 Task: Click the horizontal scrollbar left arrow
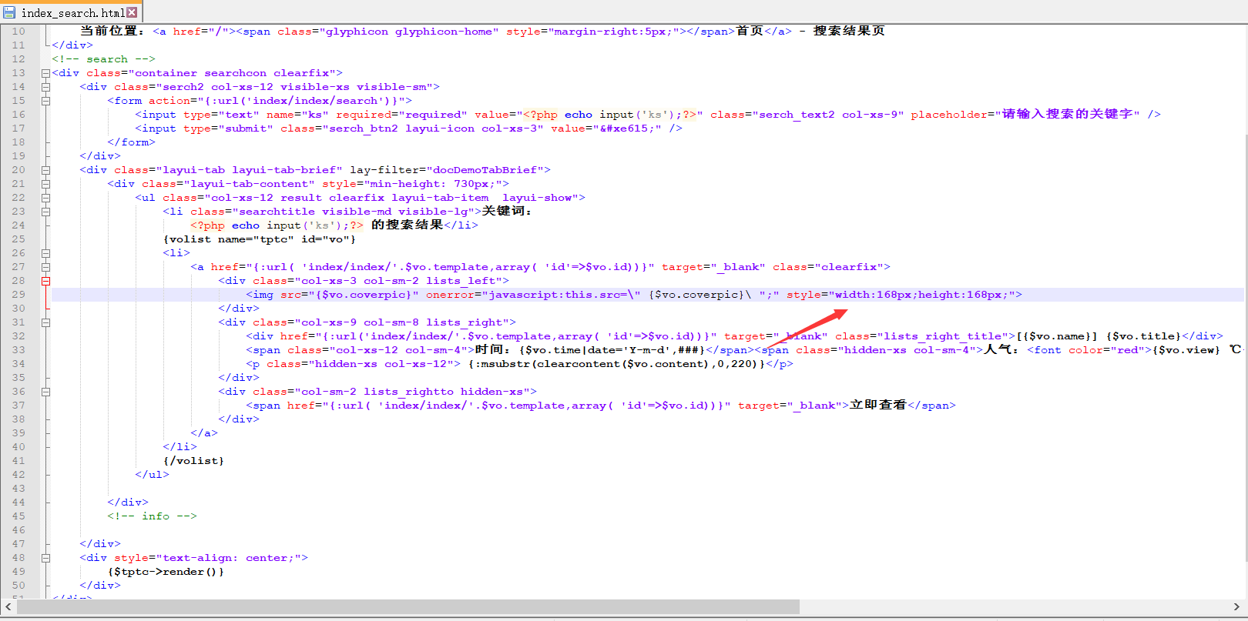click(x=8, y=607)
